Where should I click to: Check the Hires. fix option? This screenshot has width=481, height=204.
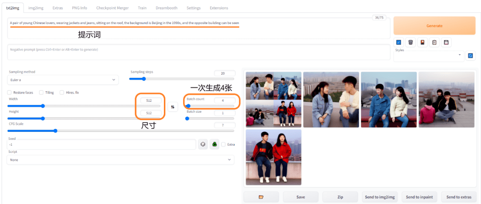(62, 93)
